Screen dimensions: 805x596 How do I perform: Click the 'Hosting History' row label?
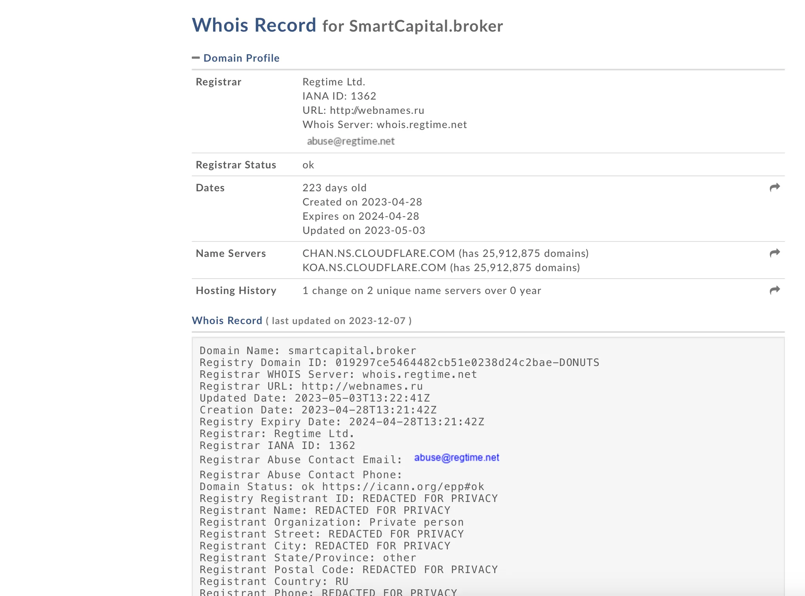click(236, 290)
